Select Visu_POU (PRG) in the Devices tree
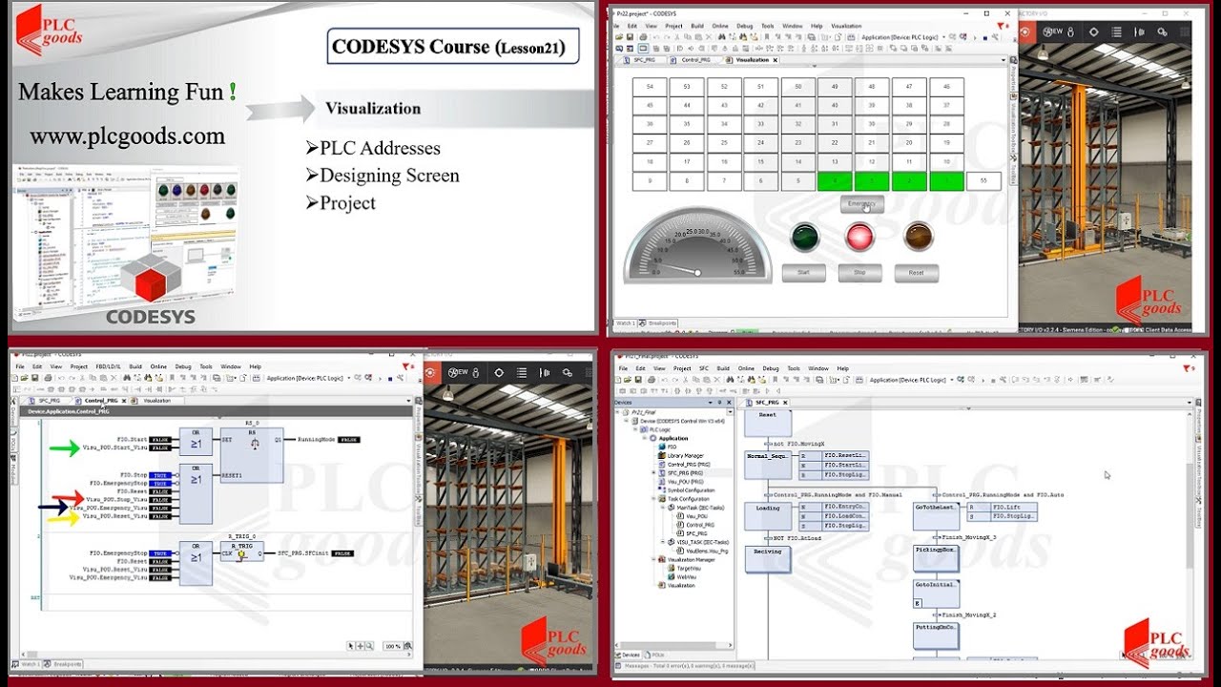 (685, 481)
